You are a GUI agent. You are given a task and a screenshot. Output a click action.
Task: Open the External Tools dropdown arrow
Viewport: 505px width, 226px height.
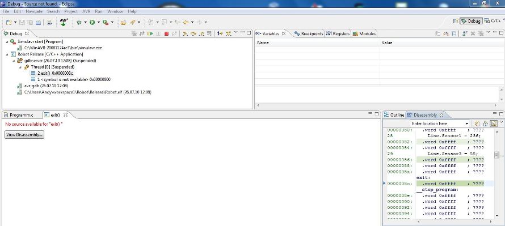coord(112,22)
